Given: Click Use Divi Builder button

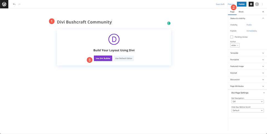Looking at the screenshot, I should 103,58.
